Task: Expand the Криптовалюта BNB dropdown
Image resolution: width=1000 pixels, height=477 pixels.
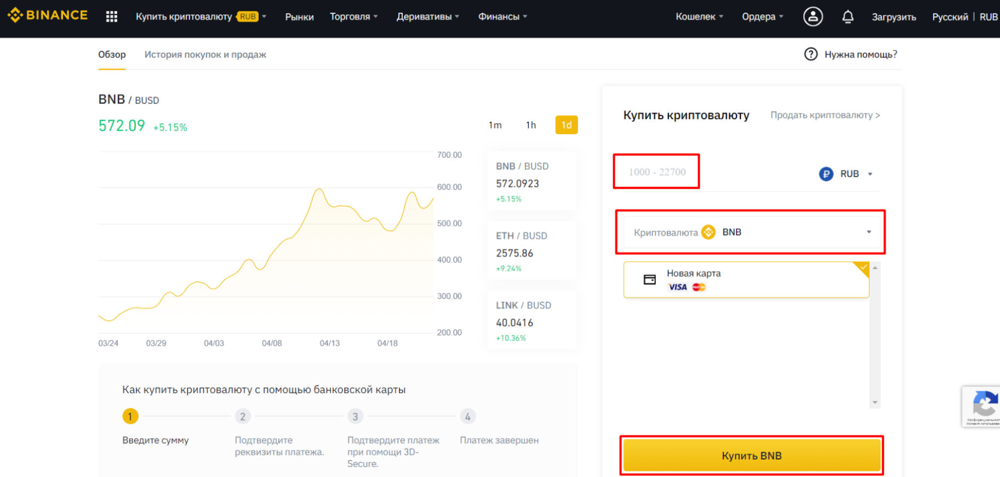Action: [868, 232]
